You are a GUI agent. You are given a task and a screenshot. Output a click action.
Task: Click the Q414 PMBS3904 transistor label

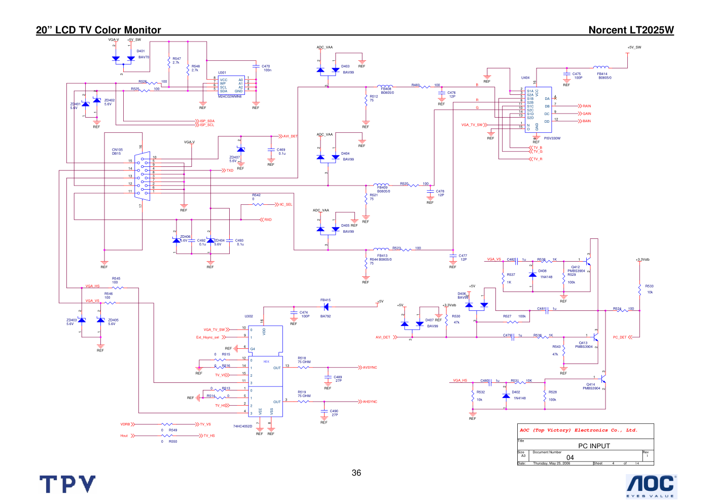[591, 386]
